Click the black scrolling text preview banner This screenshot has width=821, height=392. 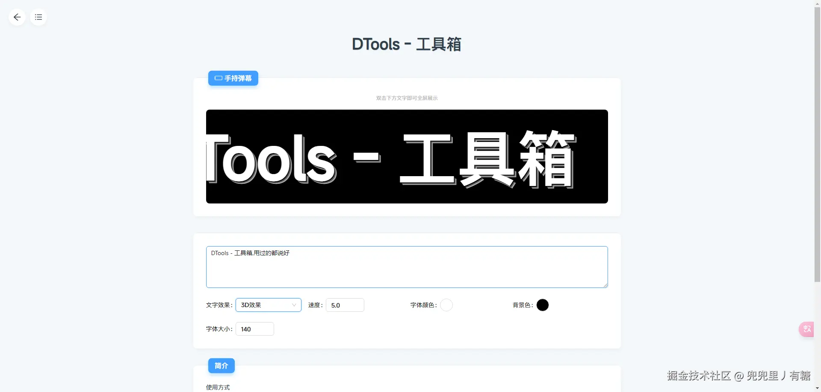point(407,157)
